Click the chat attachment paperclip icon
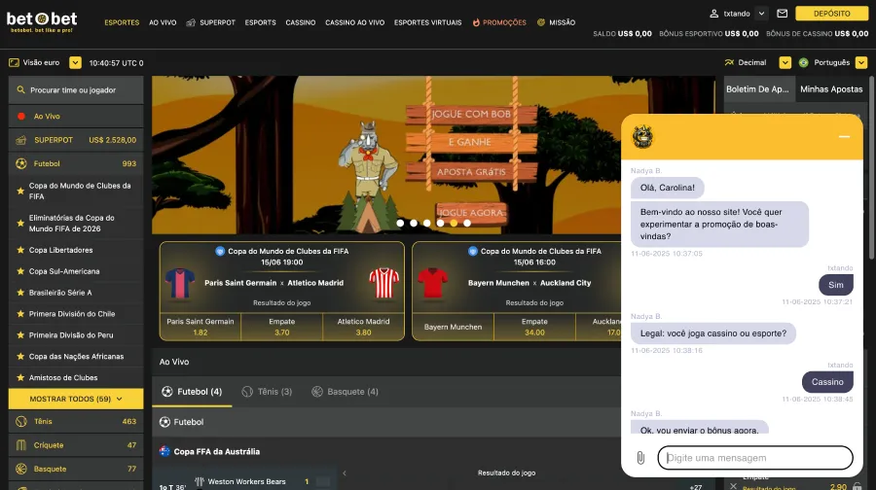Screen dimensions: 876x490 (x=640, y=458)
